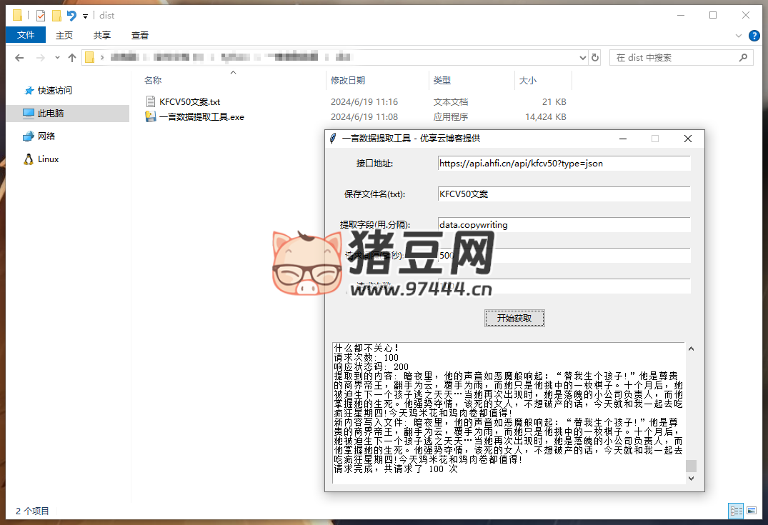
Task: Go back with the left arrow button
Action: [x=19, y=58]
